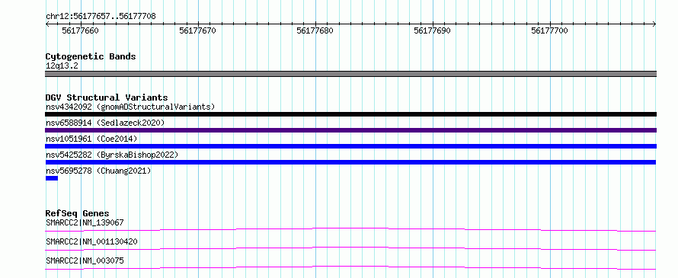This screenshot has height=278, width=678.
Task: Open the DGV Structural Variants track title
Action: point(107,97)
